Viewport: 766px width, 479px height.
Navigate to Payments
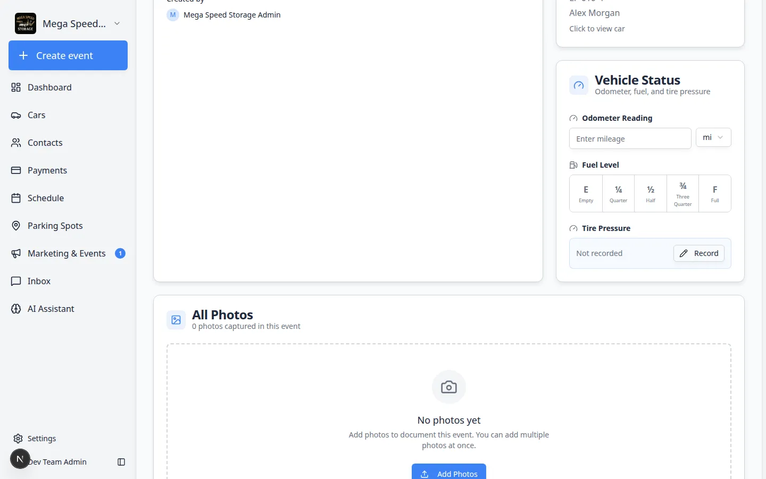(x=68, y=170)
